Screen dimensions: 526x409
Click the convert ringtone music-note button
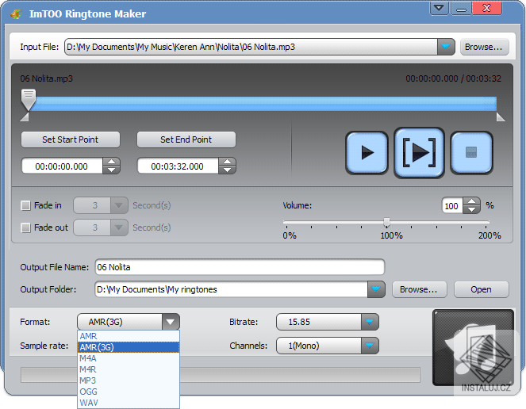click(x=473, y=347)
